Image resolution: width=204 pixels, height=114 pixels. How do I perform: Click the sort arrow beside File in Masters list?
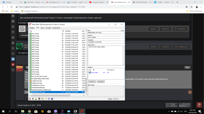[x=94, y=70]
